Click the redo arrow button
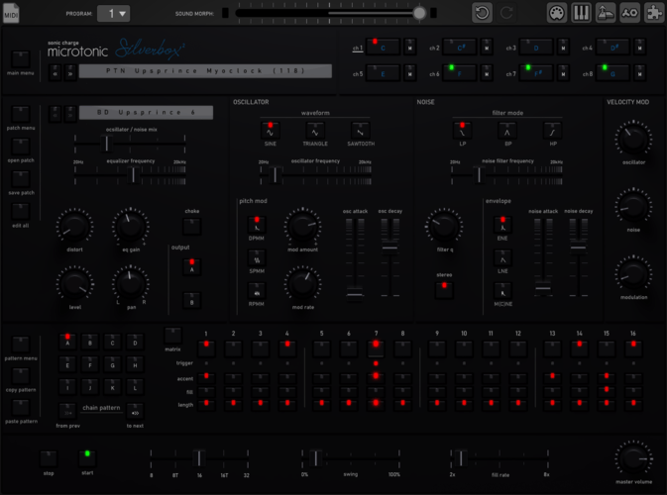Viewport: 667px width, 495px height. click(x=506, y=13)
